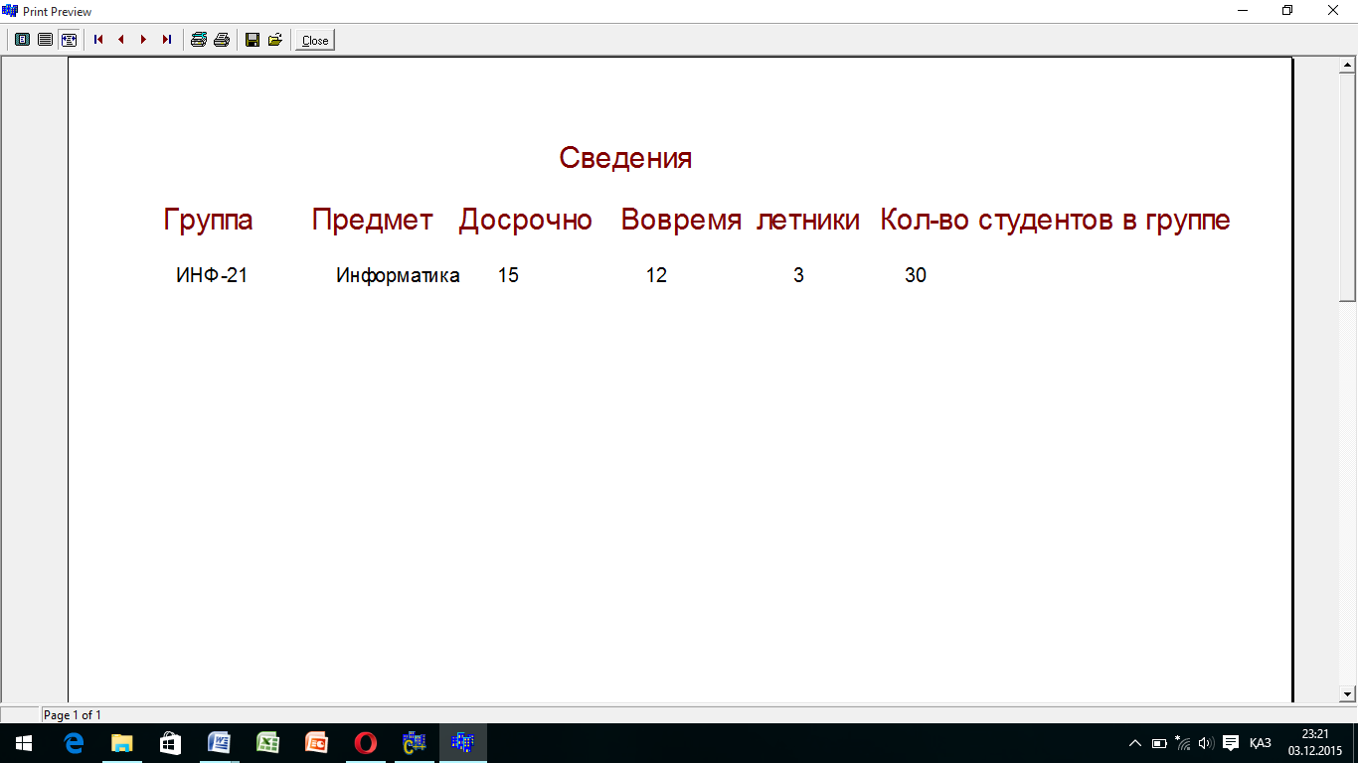The width and height of the screenshot is (1358, 763).
Task: Select the Zoom to fit view button
Action: point(22,40)
